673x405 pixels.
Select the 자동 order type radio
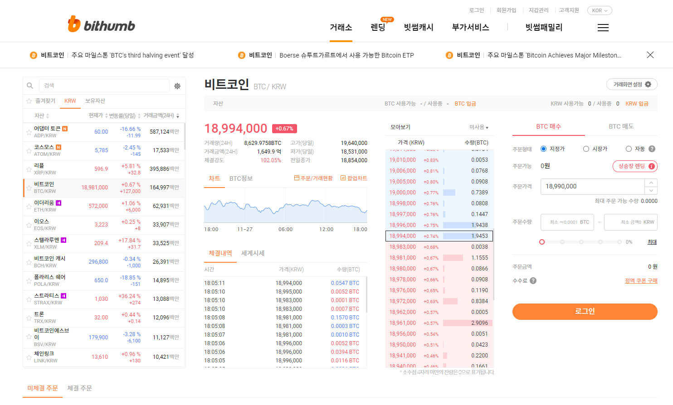click(629, 149)
